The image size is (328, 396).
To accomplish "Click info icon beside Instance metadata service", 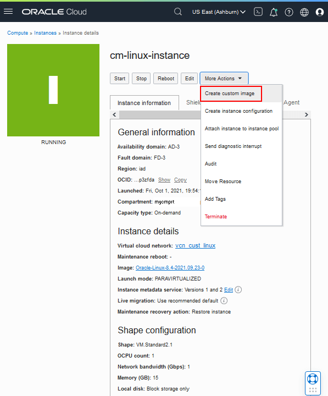I will click(238, 290).
